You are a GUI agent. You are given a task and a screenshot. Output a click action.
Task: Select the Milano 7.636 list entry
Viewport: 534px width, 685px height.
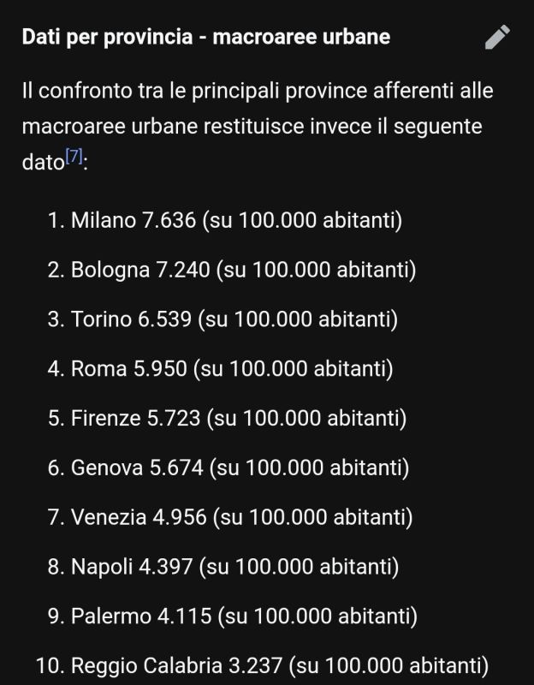[x=236, y=221]
